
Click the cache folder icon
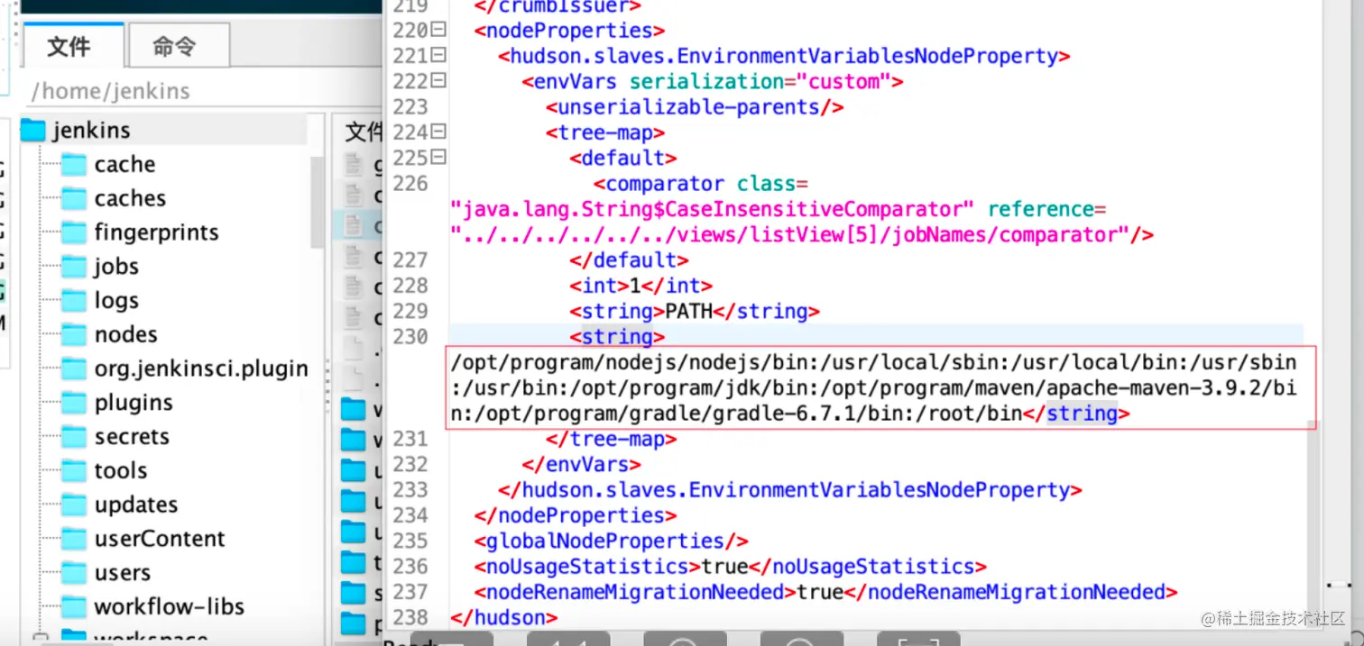[x=74, y=165]
